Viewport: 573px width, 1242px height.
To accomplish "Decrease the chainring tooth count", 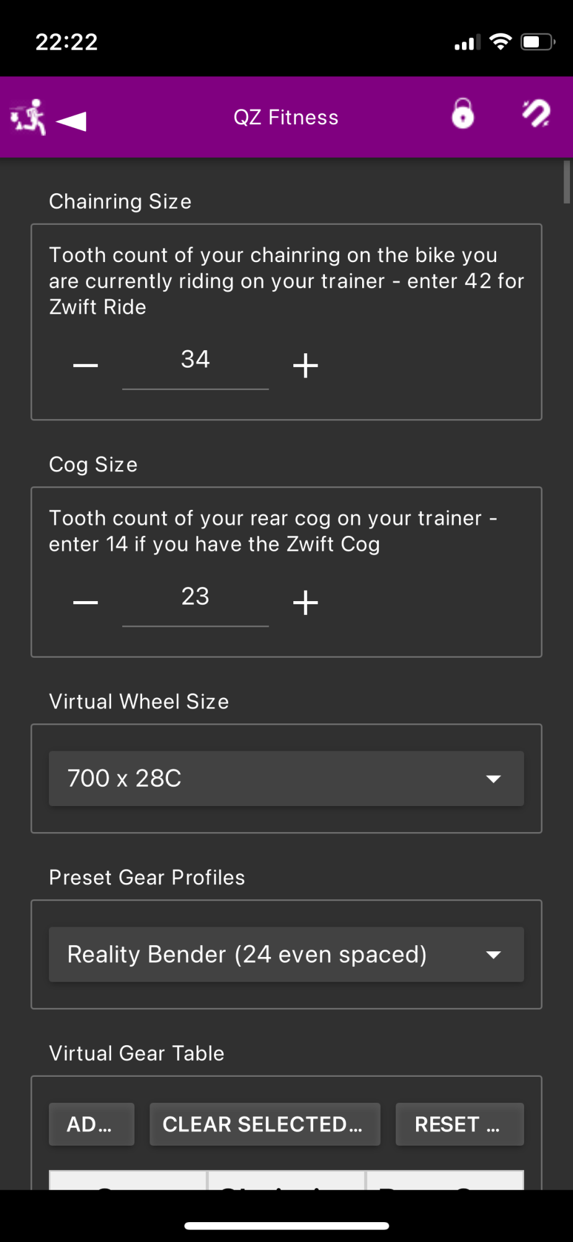I will click(x=86, y=365).
